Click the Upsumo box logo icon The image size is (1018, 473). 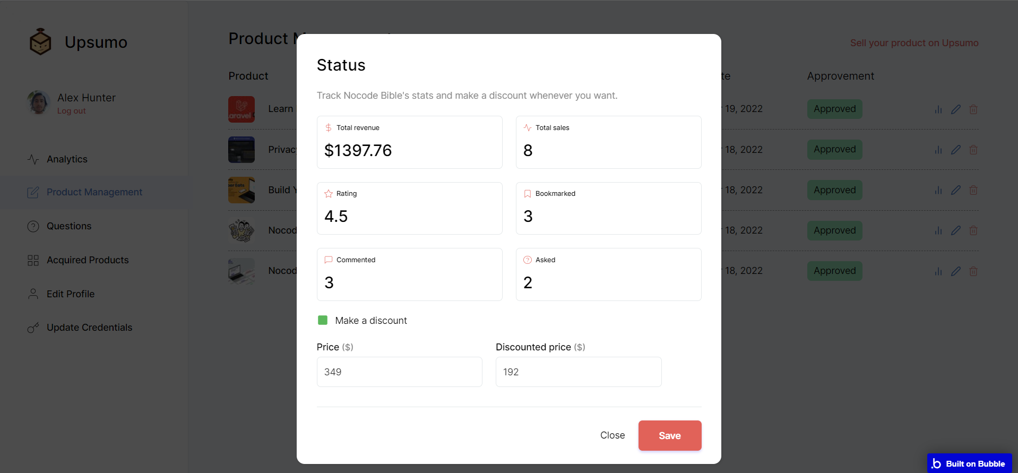click(x=40, y=42)
